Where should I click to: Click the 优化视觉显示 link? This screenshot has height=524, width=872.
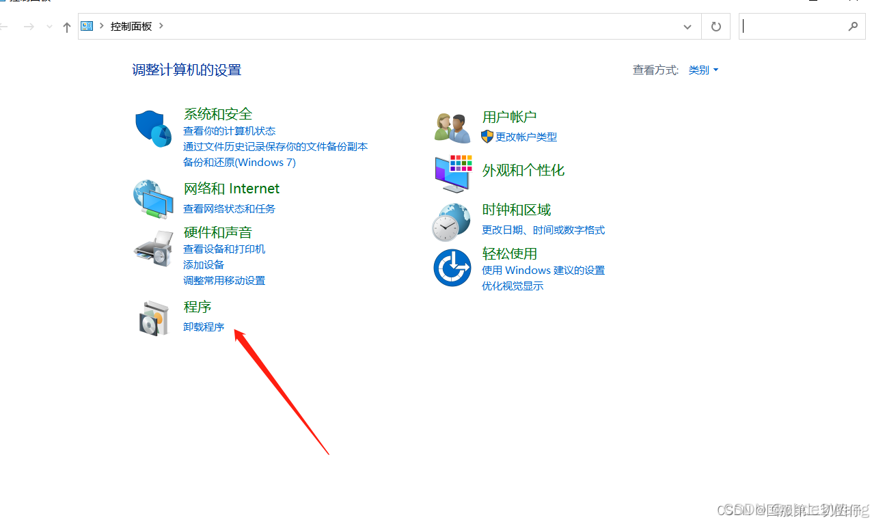[513, 286]
